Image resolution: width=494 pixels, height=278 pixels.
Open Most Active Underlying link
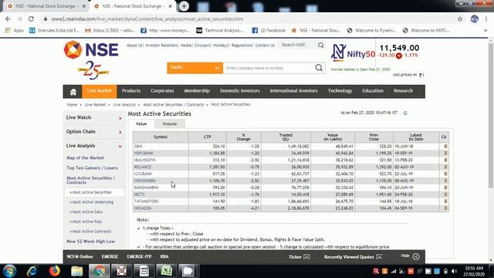(x=93, y=202)
